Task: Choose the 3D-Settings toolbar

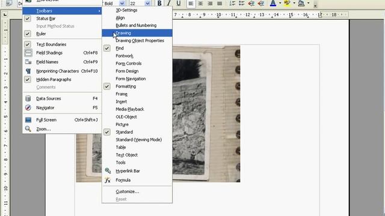Action: click(137, 10)
